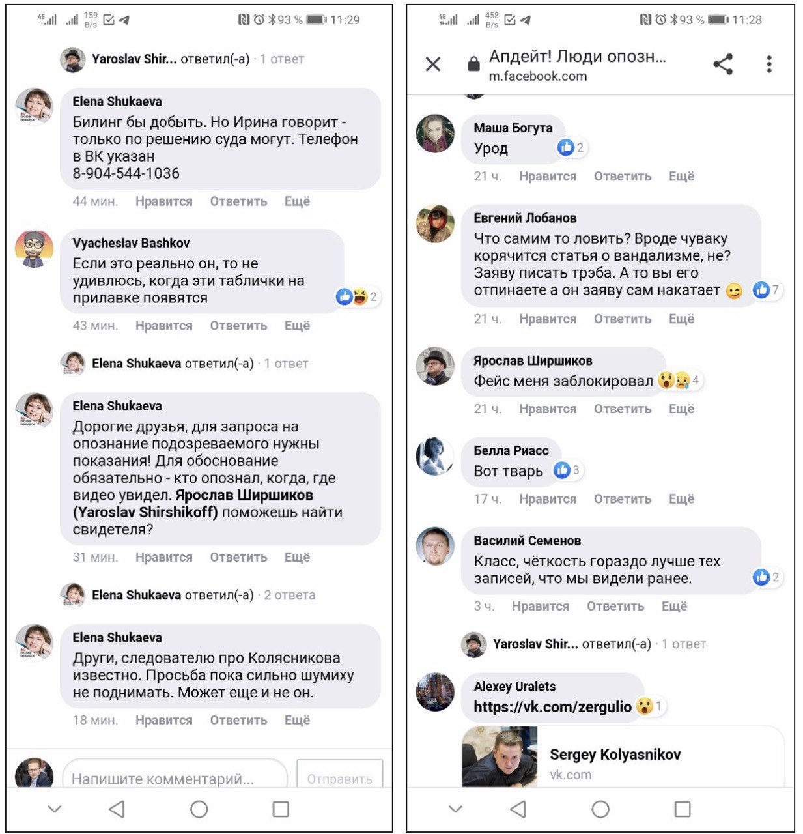Open Ещё menu under Белла Риасс's comment

[x=681, y=499]
